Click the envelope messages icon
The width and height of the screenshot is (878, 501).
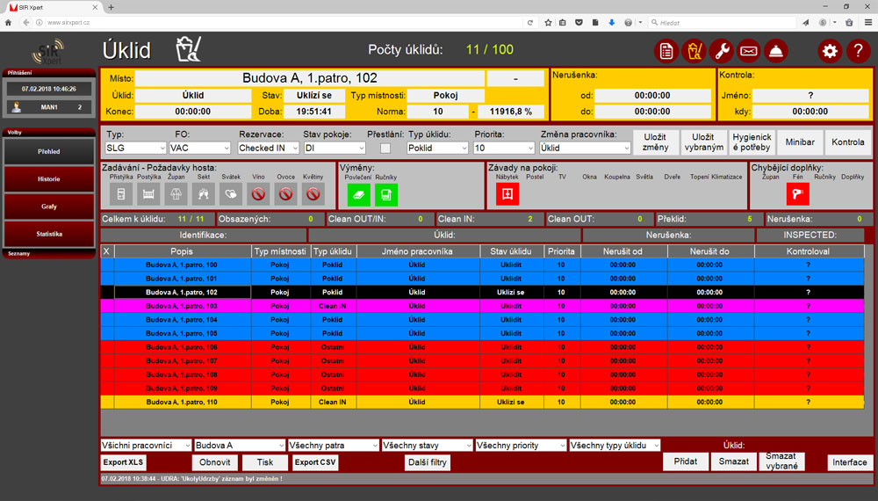pos(748,51)
